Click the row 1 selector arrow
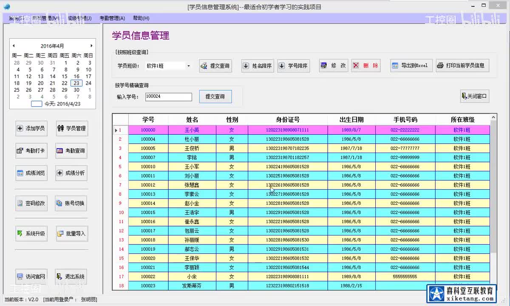Image resolution: width=510 pixels, height=306 pixels. pyautogui.click(x=116, y=130)
